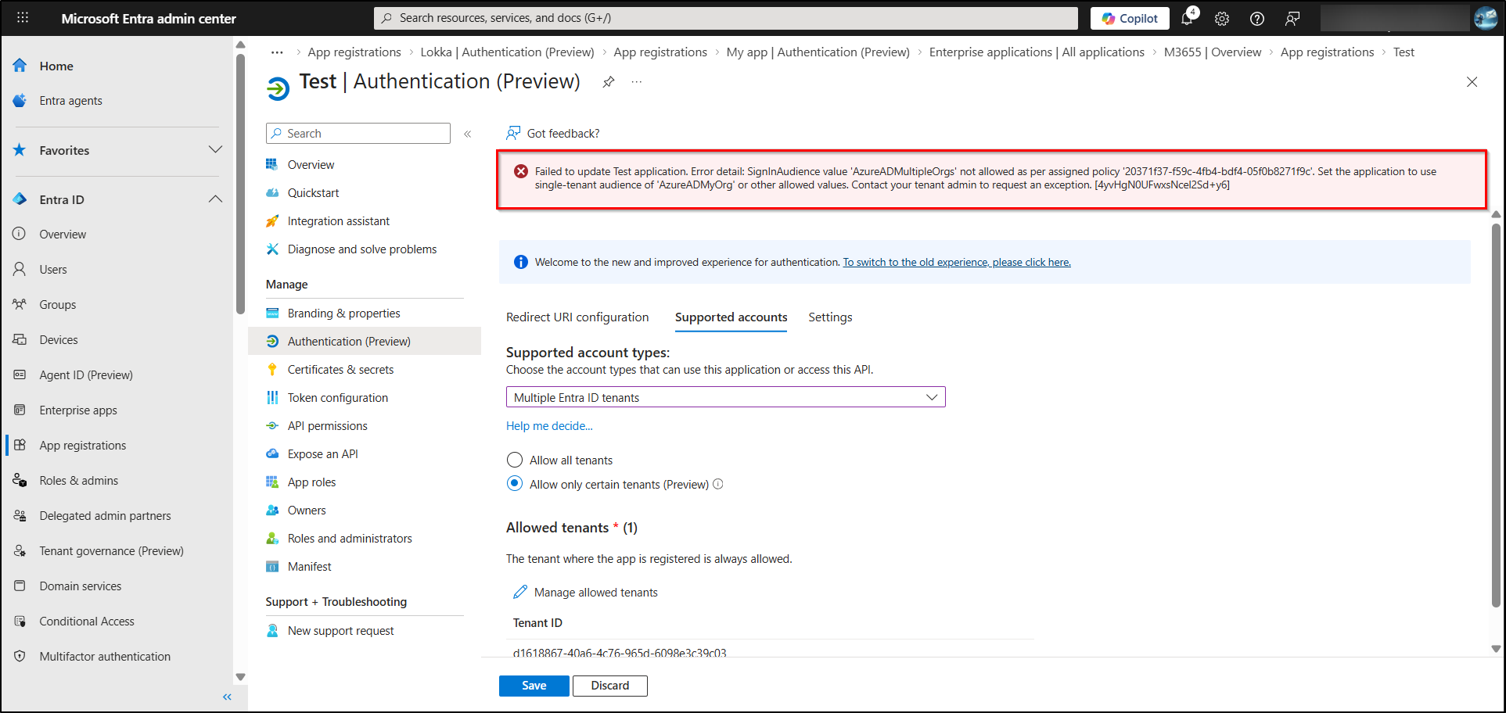Expand the Favorites section

click(x=215, y=150)
